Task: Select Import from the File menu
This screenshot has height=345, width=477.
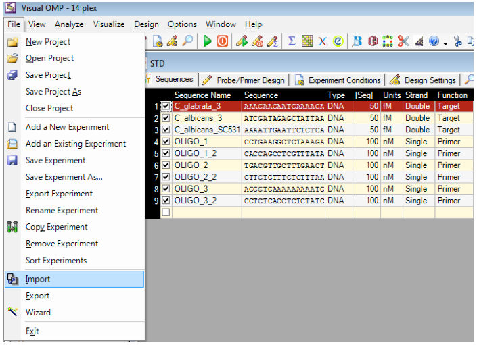Action: pyautogui.click(x=38, y=279)
